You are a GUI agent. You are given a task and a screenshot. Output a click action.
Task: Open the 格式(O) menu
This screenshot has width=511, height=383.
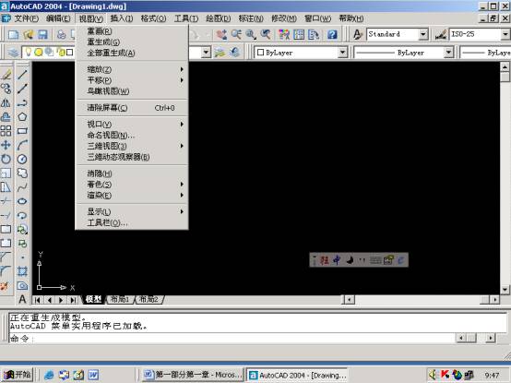(153, 18)
